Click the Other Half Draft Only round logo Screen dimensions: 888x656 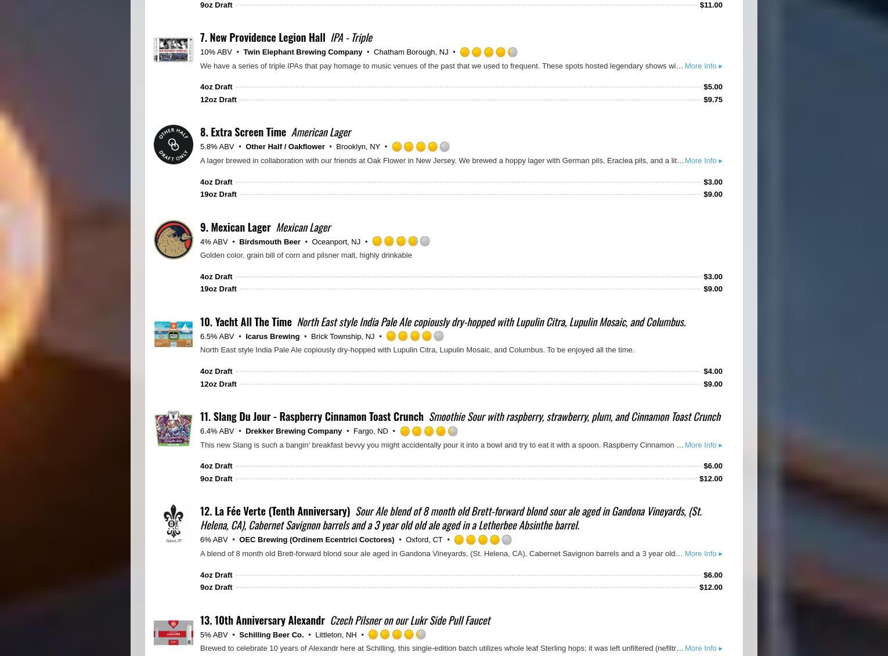[x=173, y=145]
